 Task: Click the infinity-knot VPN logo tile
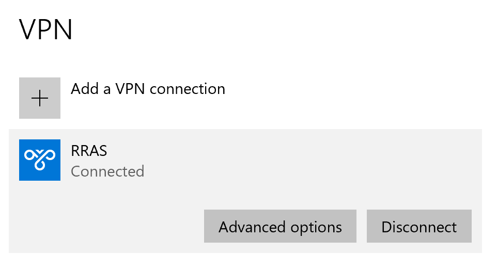[x=40, y=160]
